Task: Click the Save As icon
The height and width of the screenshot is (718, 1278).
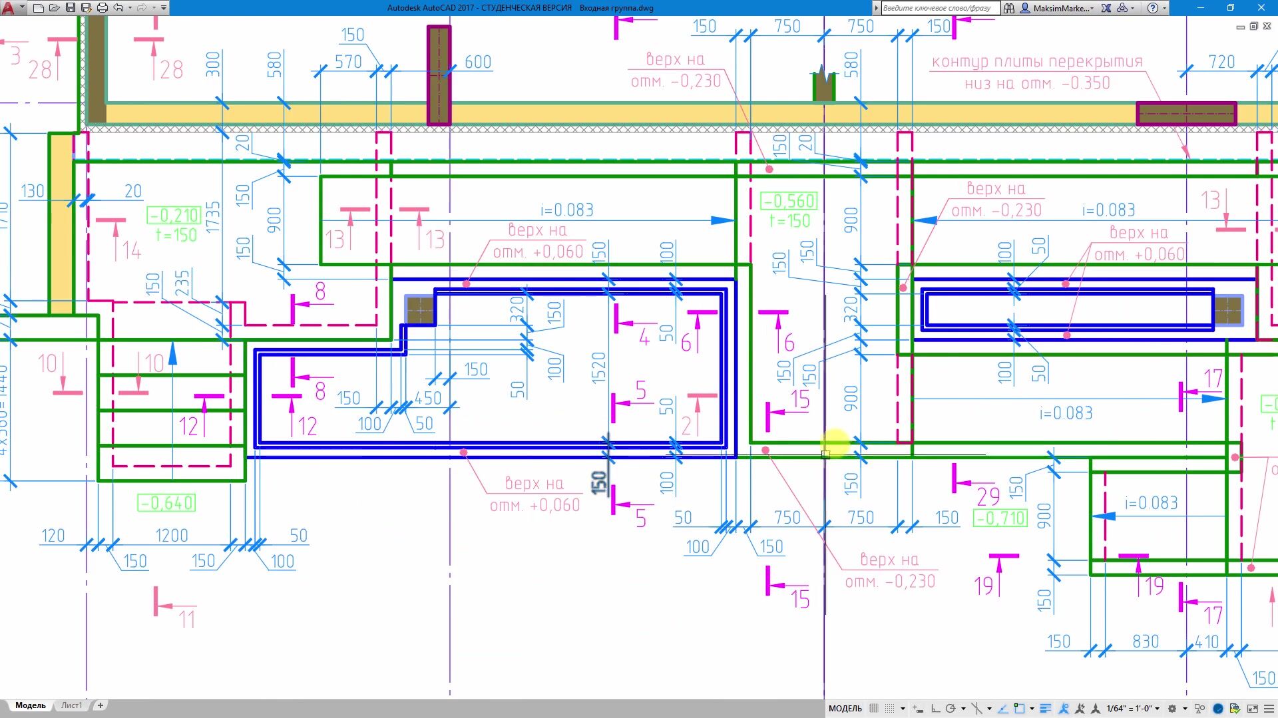Action: pos(87,8)
